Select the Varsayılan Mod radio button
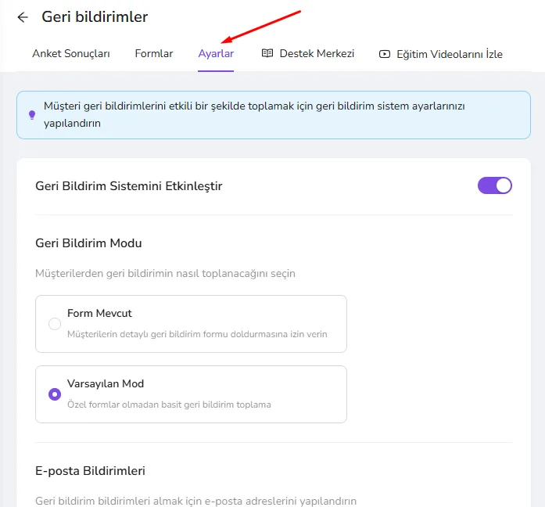This screenshot has width=545, height=507. coord(55,394)
